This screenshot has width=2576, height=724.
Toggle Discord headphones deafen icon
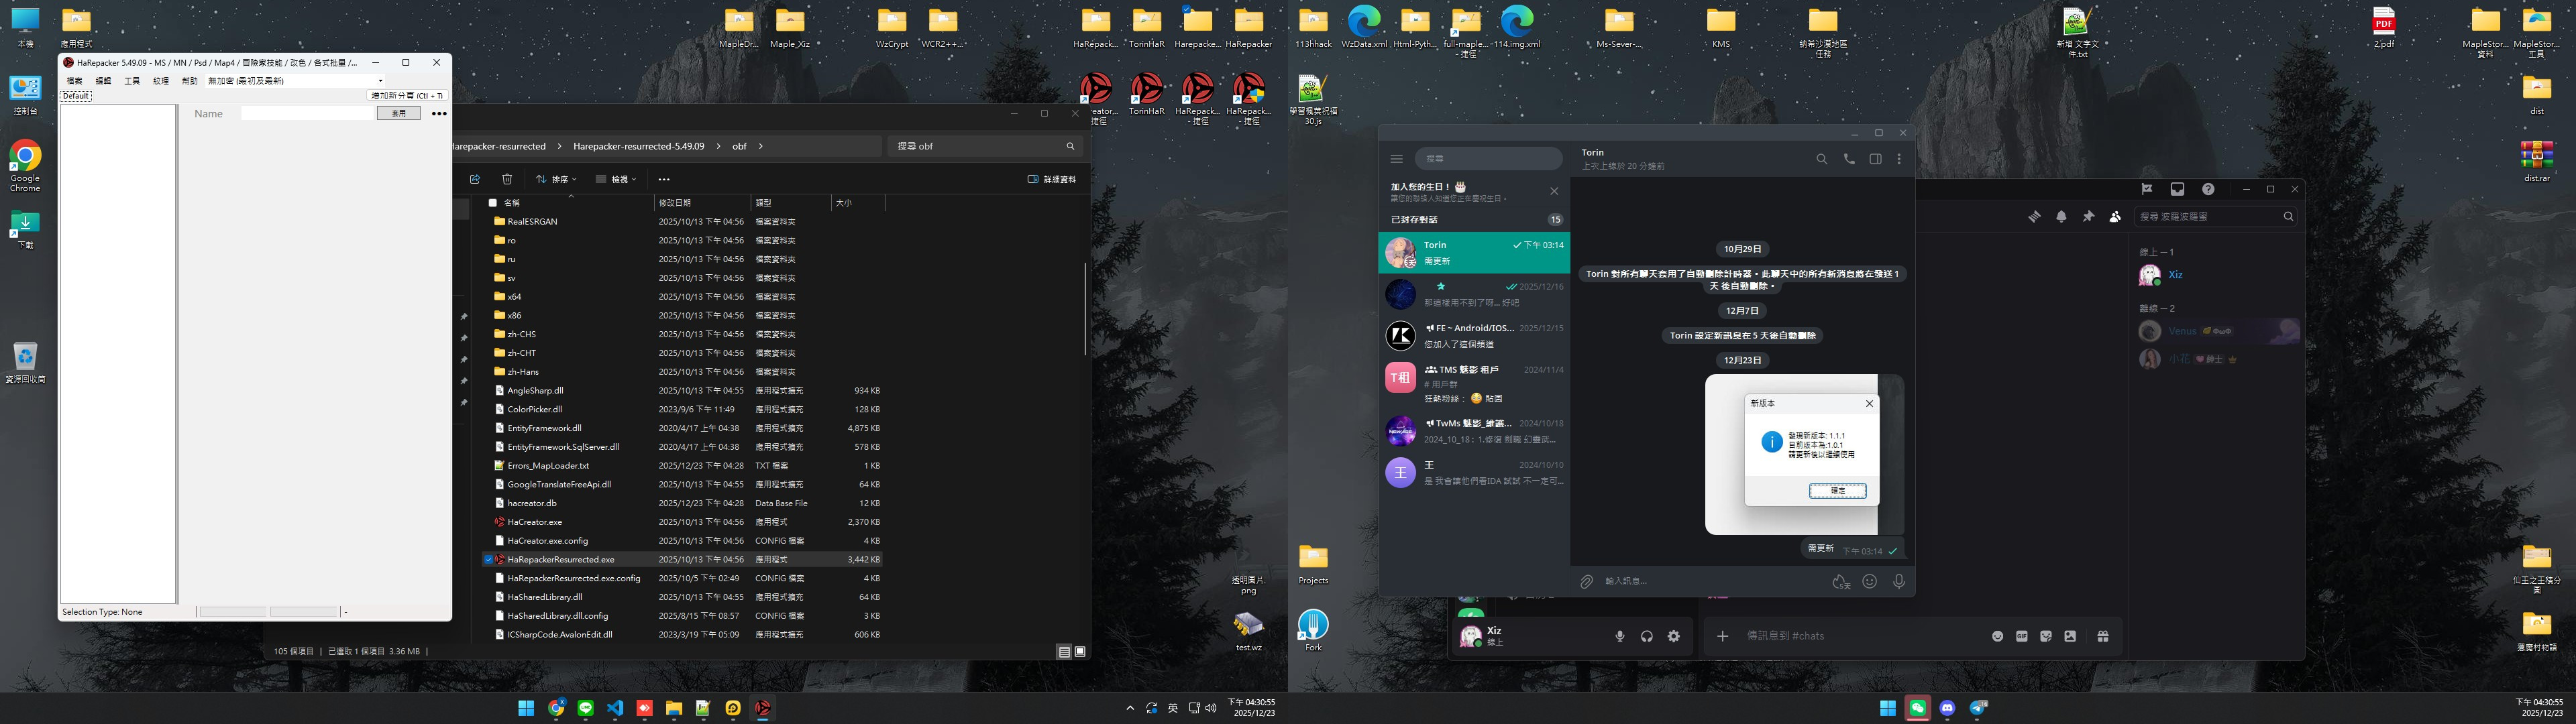click(x=1646, y=636)
